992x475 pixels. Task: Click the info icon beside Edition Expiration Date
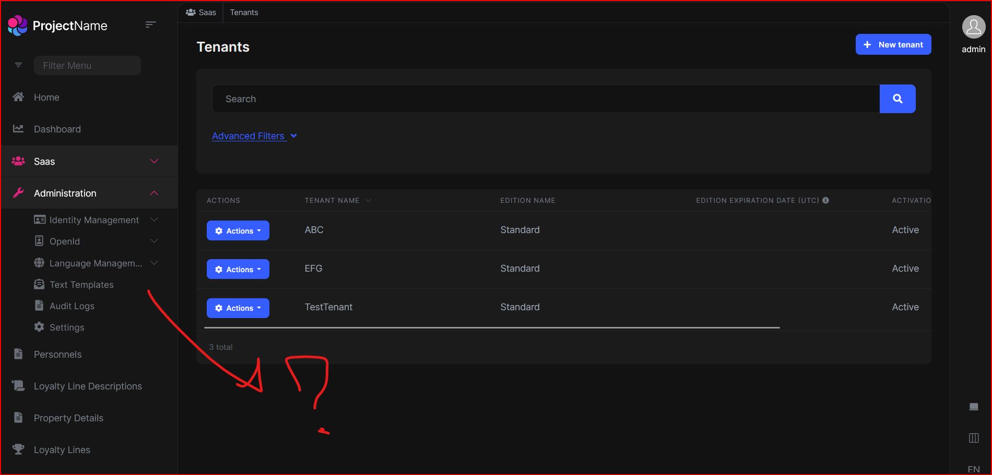click(x=825, y=200)
